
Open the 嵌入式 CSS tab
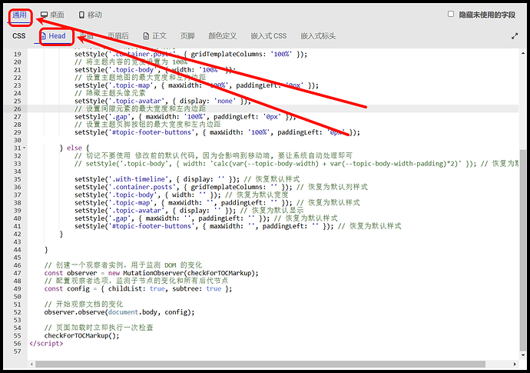(x=268, y=36)
